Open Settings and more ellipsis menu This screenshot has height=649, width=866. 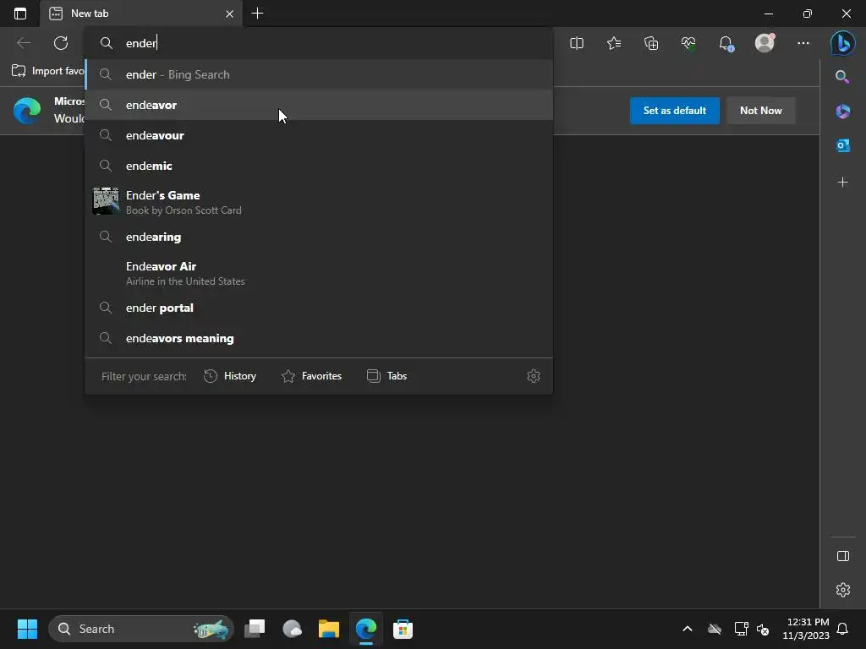click(x=803, y=43)
